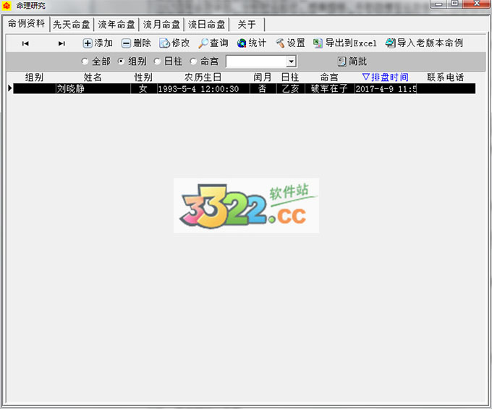Minimize the 命理研究 window
Viewport: 492px width, 409px height.
pyautogui.click(x=438, y=4)
